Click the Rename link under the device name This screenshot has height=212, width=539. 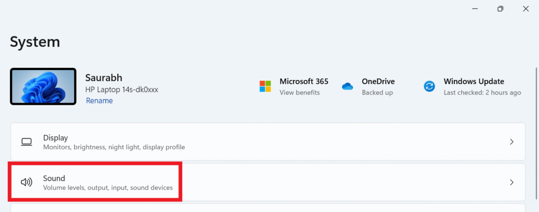99,100
